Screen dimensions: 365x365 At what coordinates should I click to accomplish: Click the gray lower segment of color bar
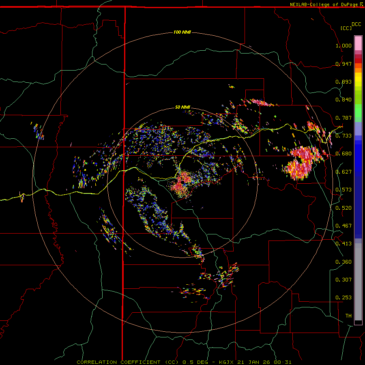pos(358,282)
